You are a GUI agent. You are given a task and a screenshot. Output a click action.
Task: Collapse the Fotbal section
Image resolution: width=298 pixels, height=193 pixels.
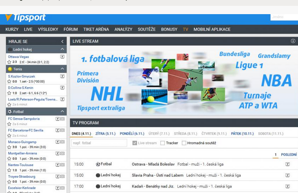click(x=62, y=111)
